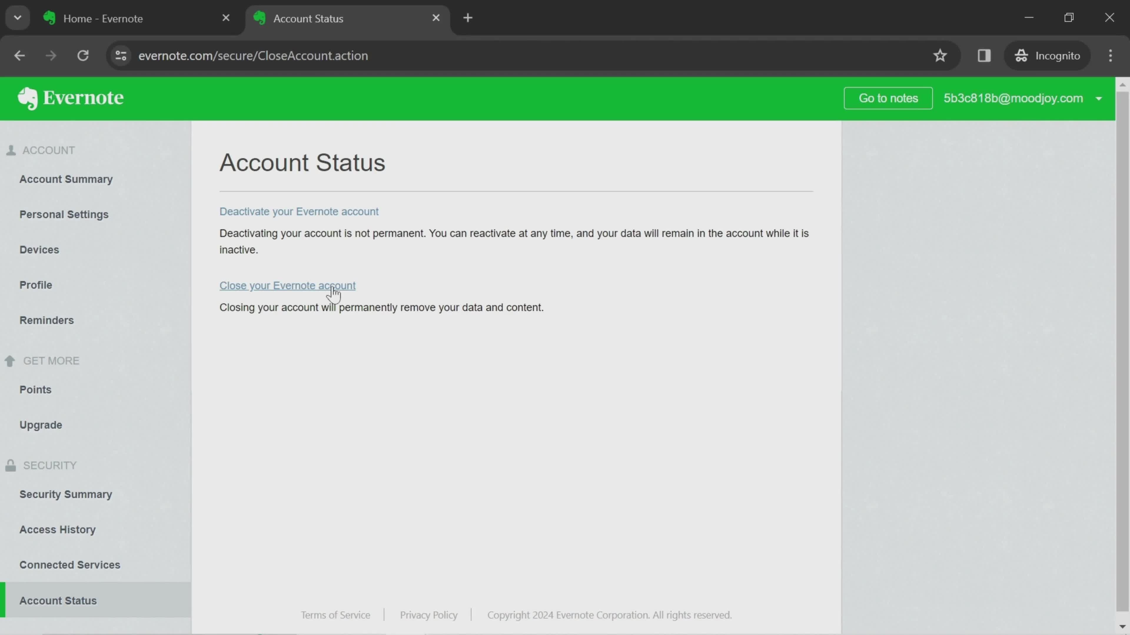Select Devices management page

(39, 250)
